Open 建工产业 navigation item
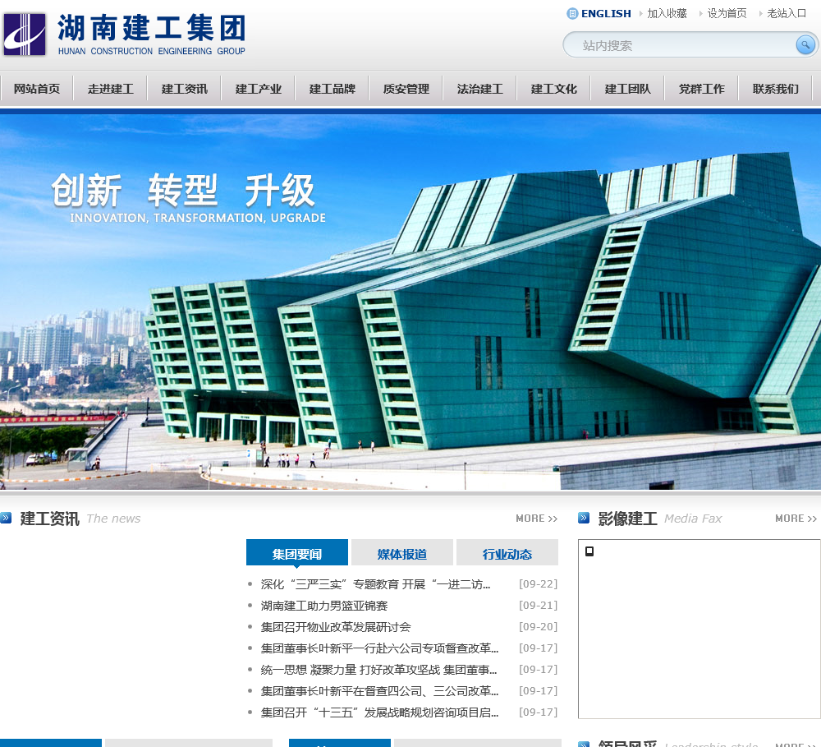821x747 pixels. [x=258, y=89]
